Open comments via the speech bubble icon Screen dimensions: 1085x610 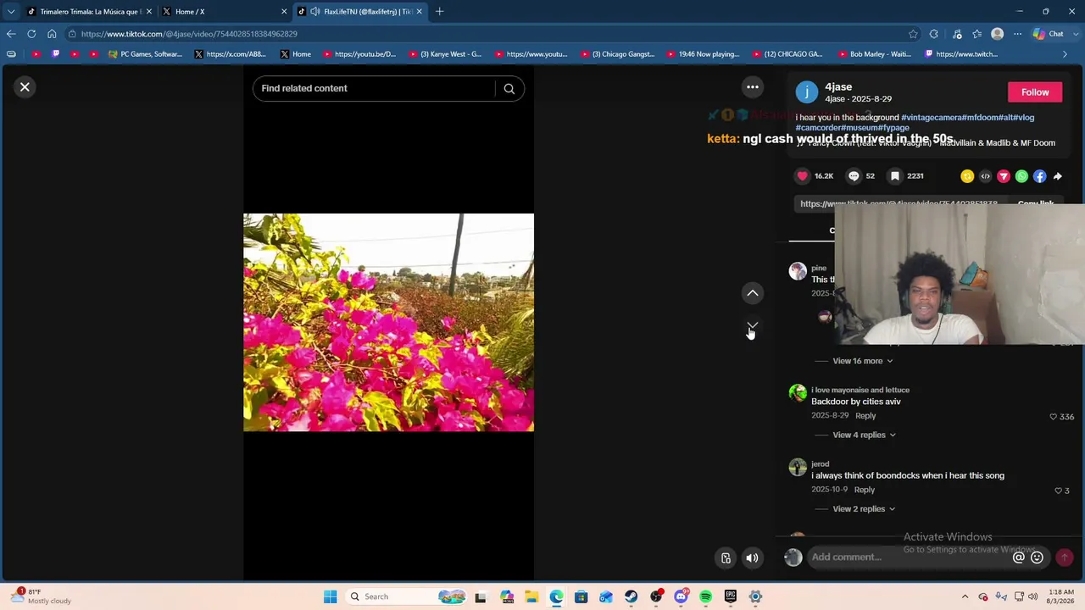click(854, 176)
